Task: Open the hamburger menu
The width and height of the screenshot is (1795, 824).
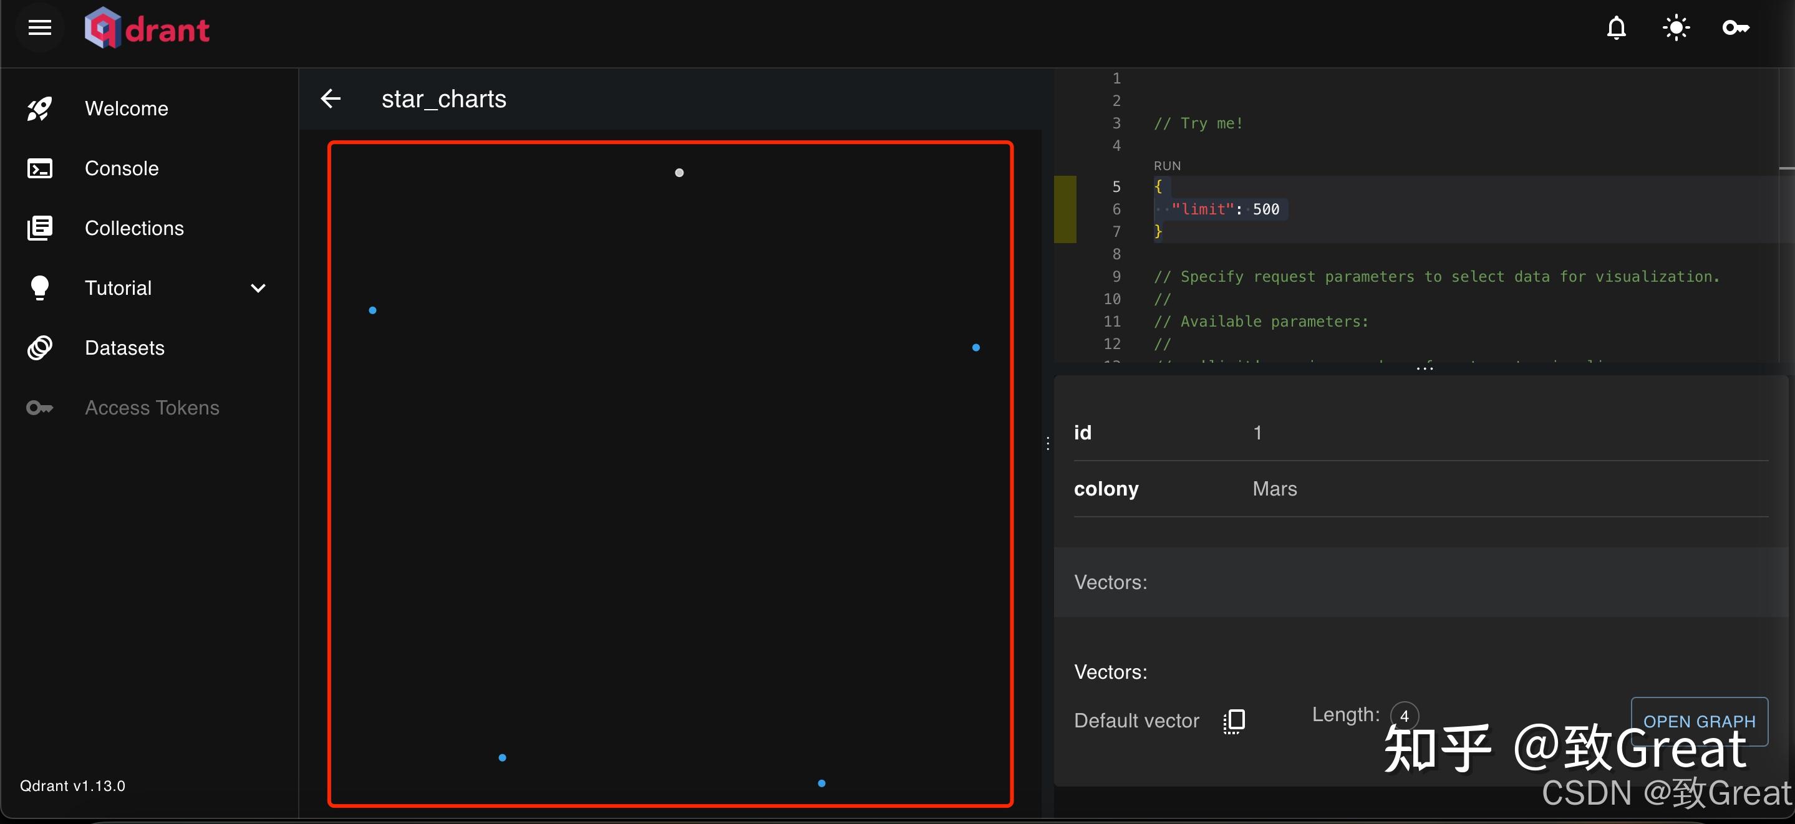Action: click(x=40, y=28)
